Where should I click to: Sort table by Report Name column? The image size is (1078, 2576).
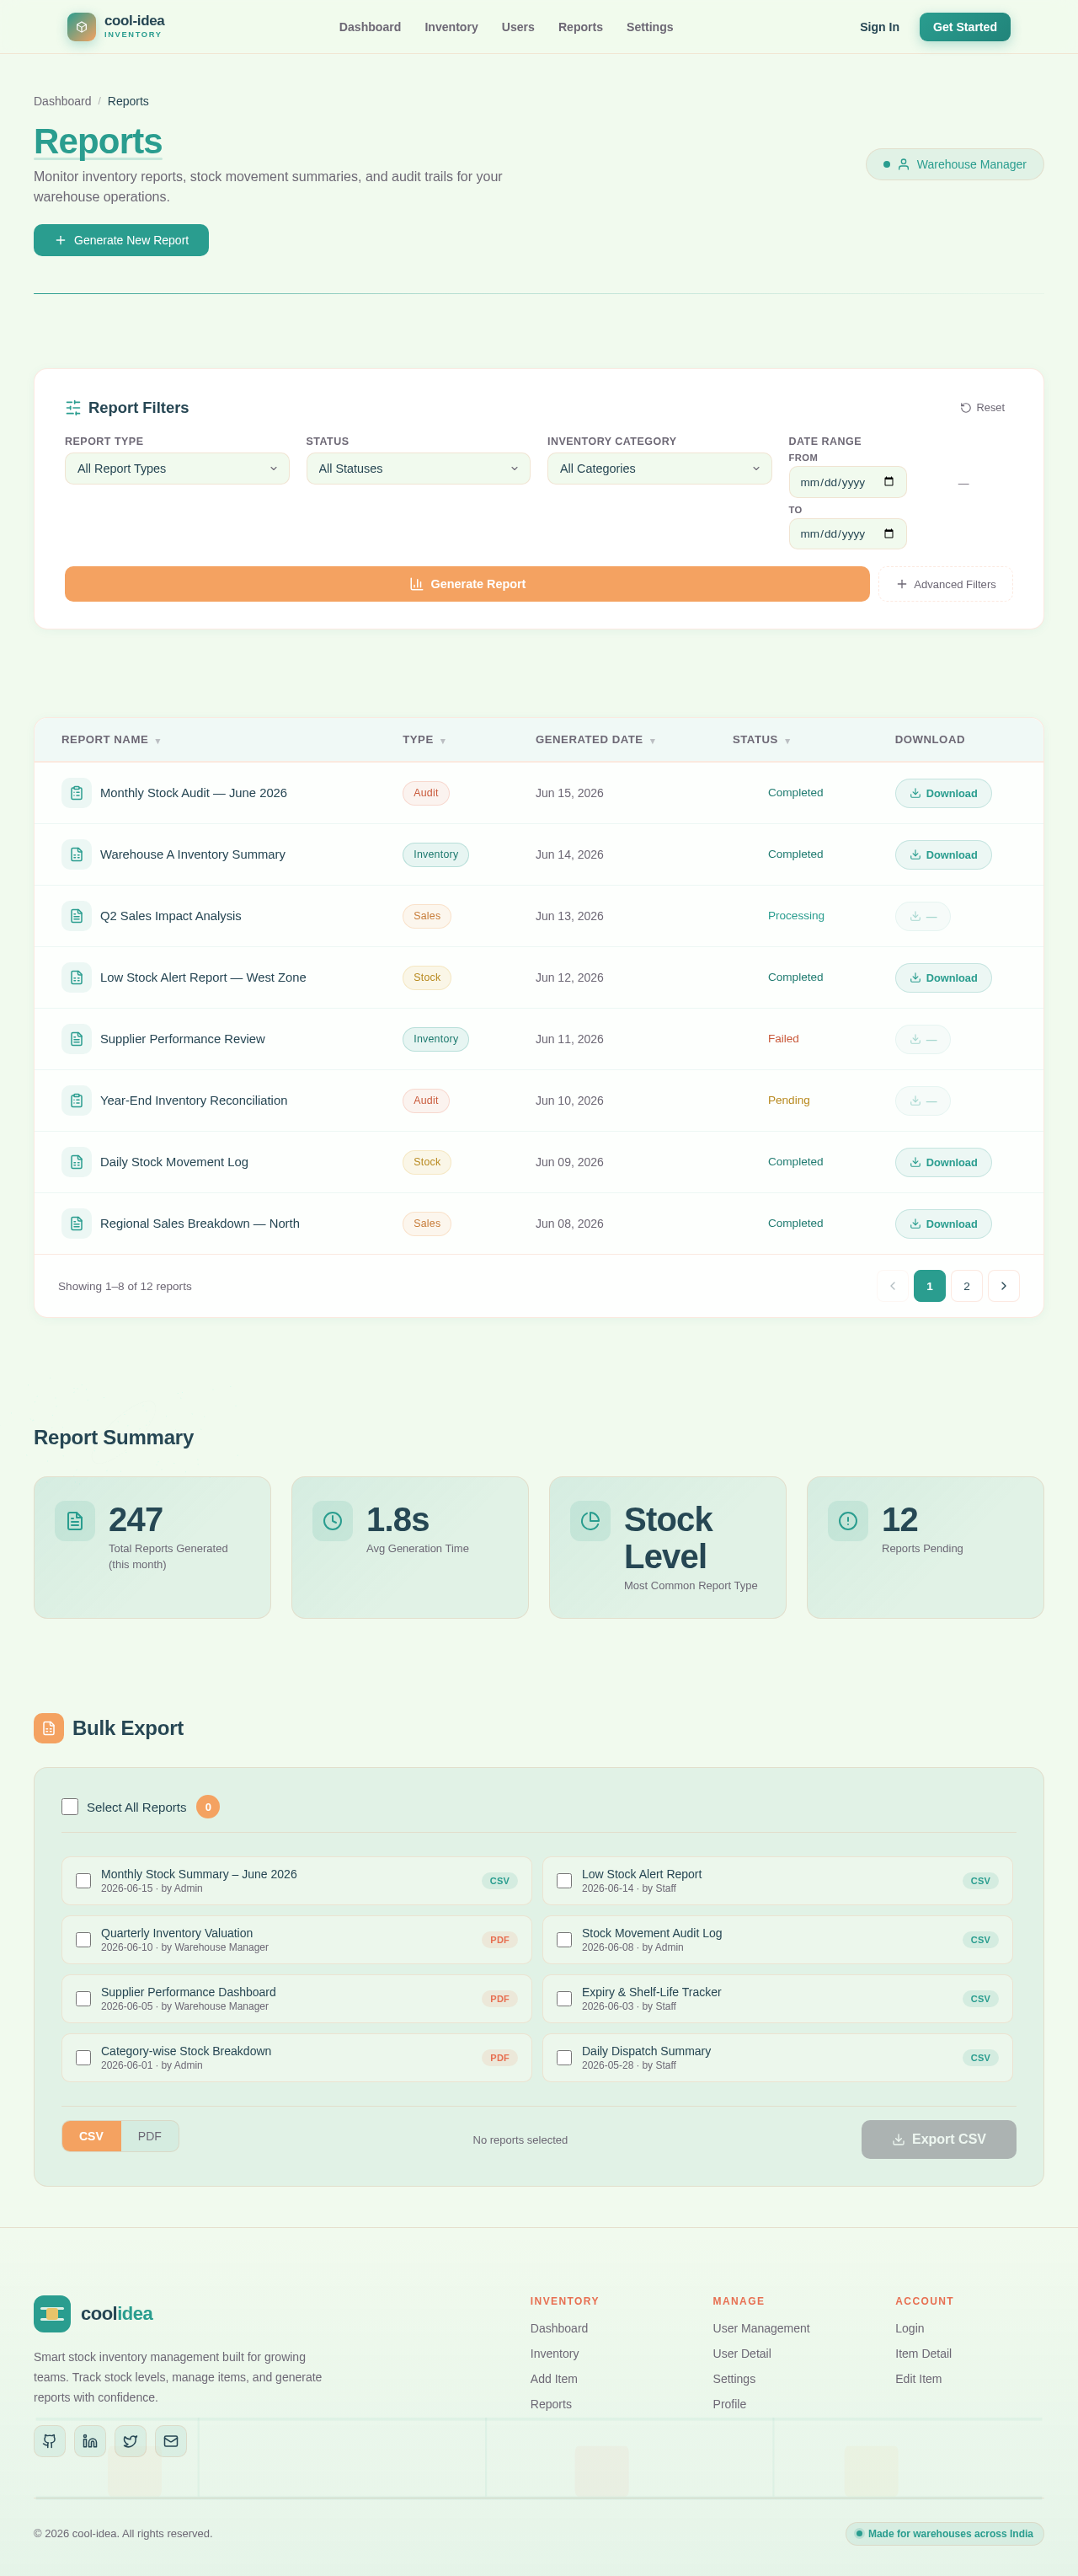(x=111, y=740)
